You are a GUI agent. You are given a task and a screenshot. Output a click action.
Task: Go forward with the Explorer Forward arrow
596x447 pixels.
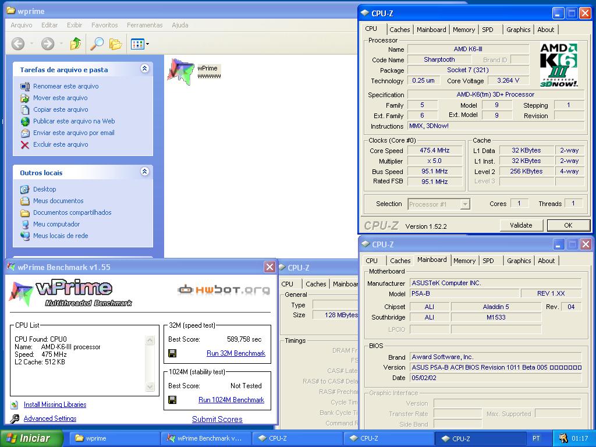48,44
